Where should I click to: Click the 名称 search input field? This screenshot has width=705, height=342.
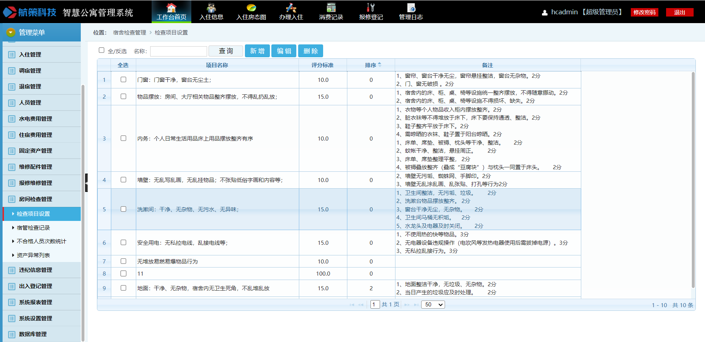178,51
